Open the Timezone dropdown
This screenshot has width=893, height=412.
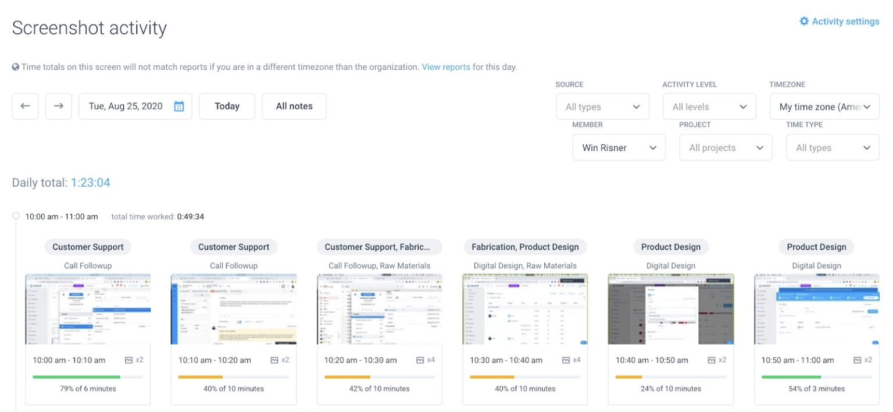click(x=823, y=106)
